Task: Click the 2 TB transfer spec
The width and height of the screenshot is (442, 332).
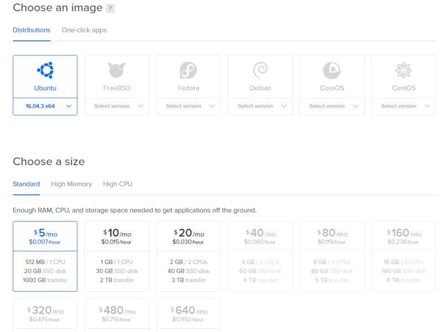Action: 117,280
